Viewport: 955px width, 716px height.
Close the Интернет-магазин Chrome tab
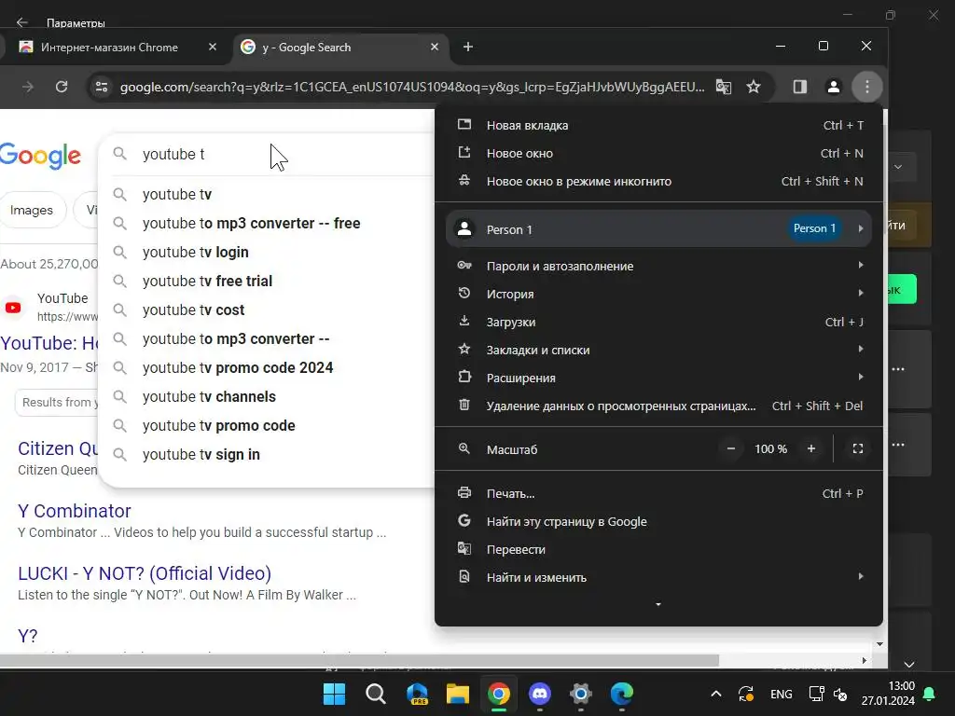click(212, 47)
